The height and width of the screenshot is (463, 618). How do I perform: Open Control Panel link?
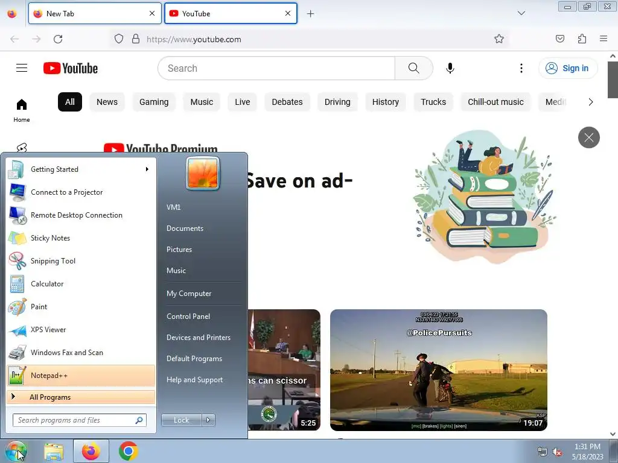pyautogui.click(x=188, y=317)
